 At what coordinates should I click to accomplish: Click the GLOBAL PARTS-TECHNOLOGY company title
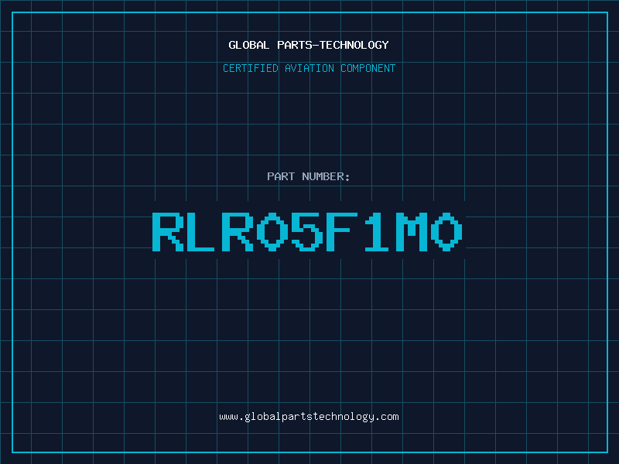point(309,45)
